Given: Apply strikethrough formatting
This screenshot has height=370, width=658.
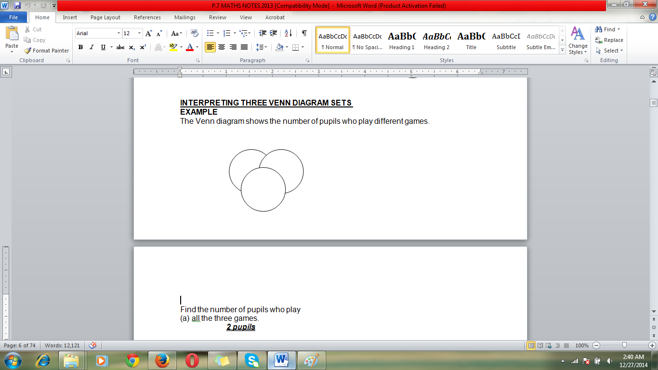Looking at the screenshot, I should coord(120,47).
